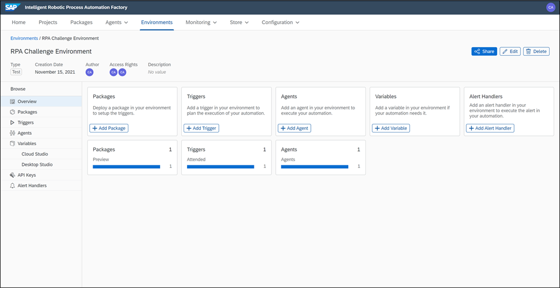This screenshot has height=288, width=560.
Task: Click the Packages Preview progress bar
Action: click(x=127, y=166)
